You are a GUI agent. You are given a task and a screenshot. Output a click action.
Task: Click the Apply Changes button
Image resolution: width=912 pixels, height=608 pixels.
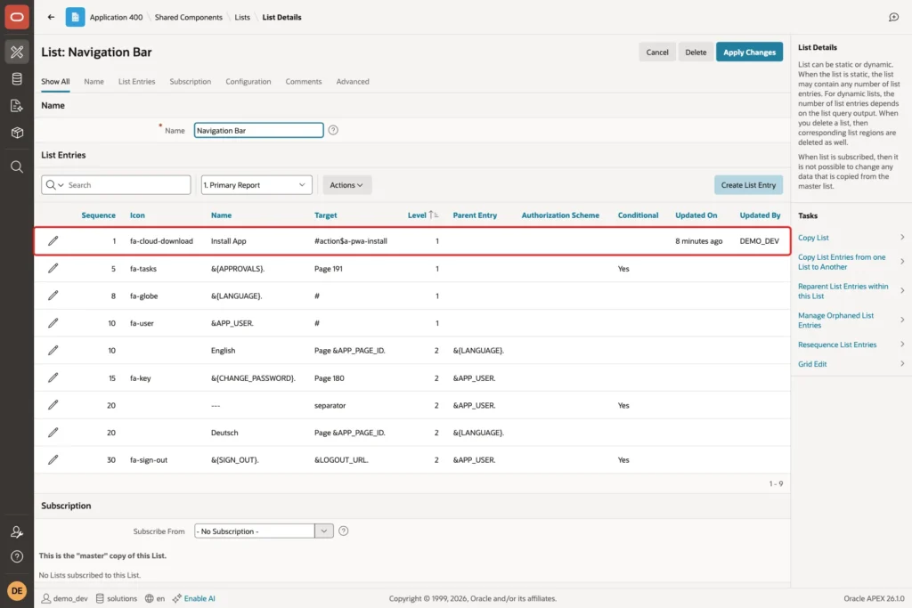(x=749, y=52)
